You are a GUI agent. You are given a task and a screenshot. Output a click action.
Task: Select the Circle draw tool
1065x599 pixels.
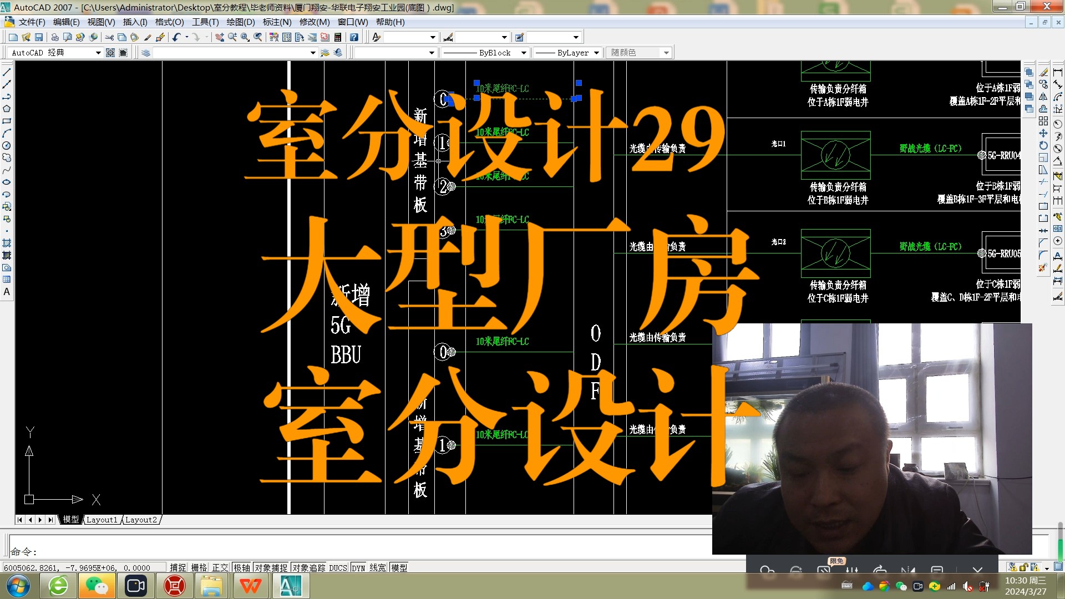(x=7, y=145)
